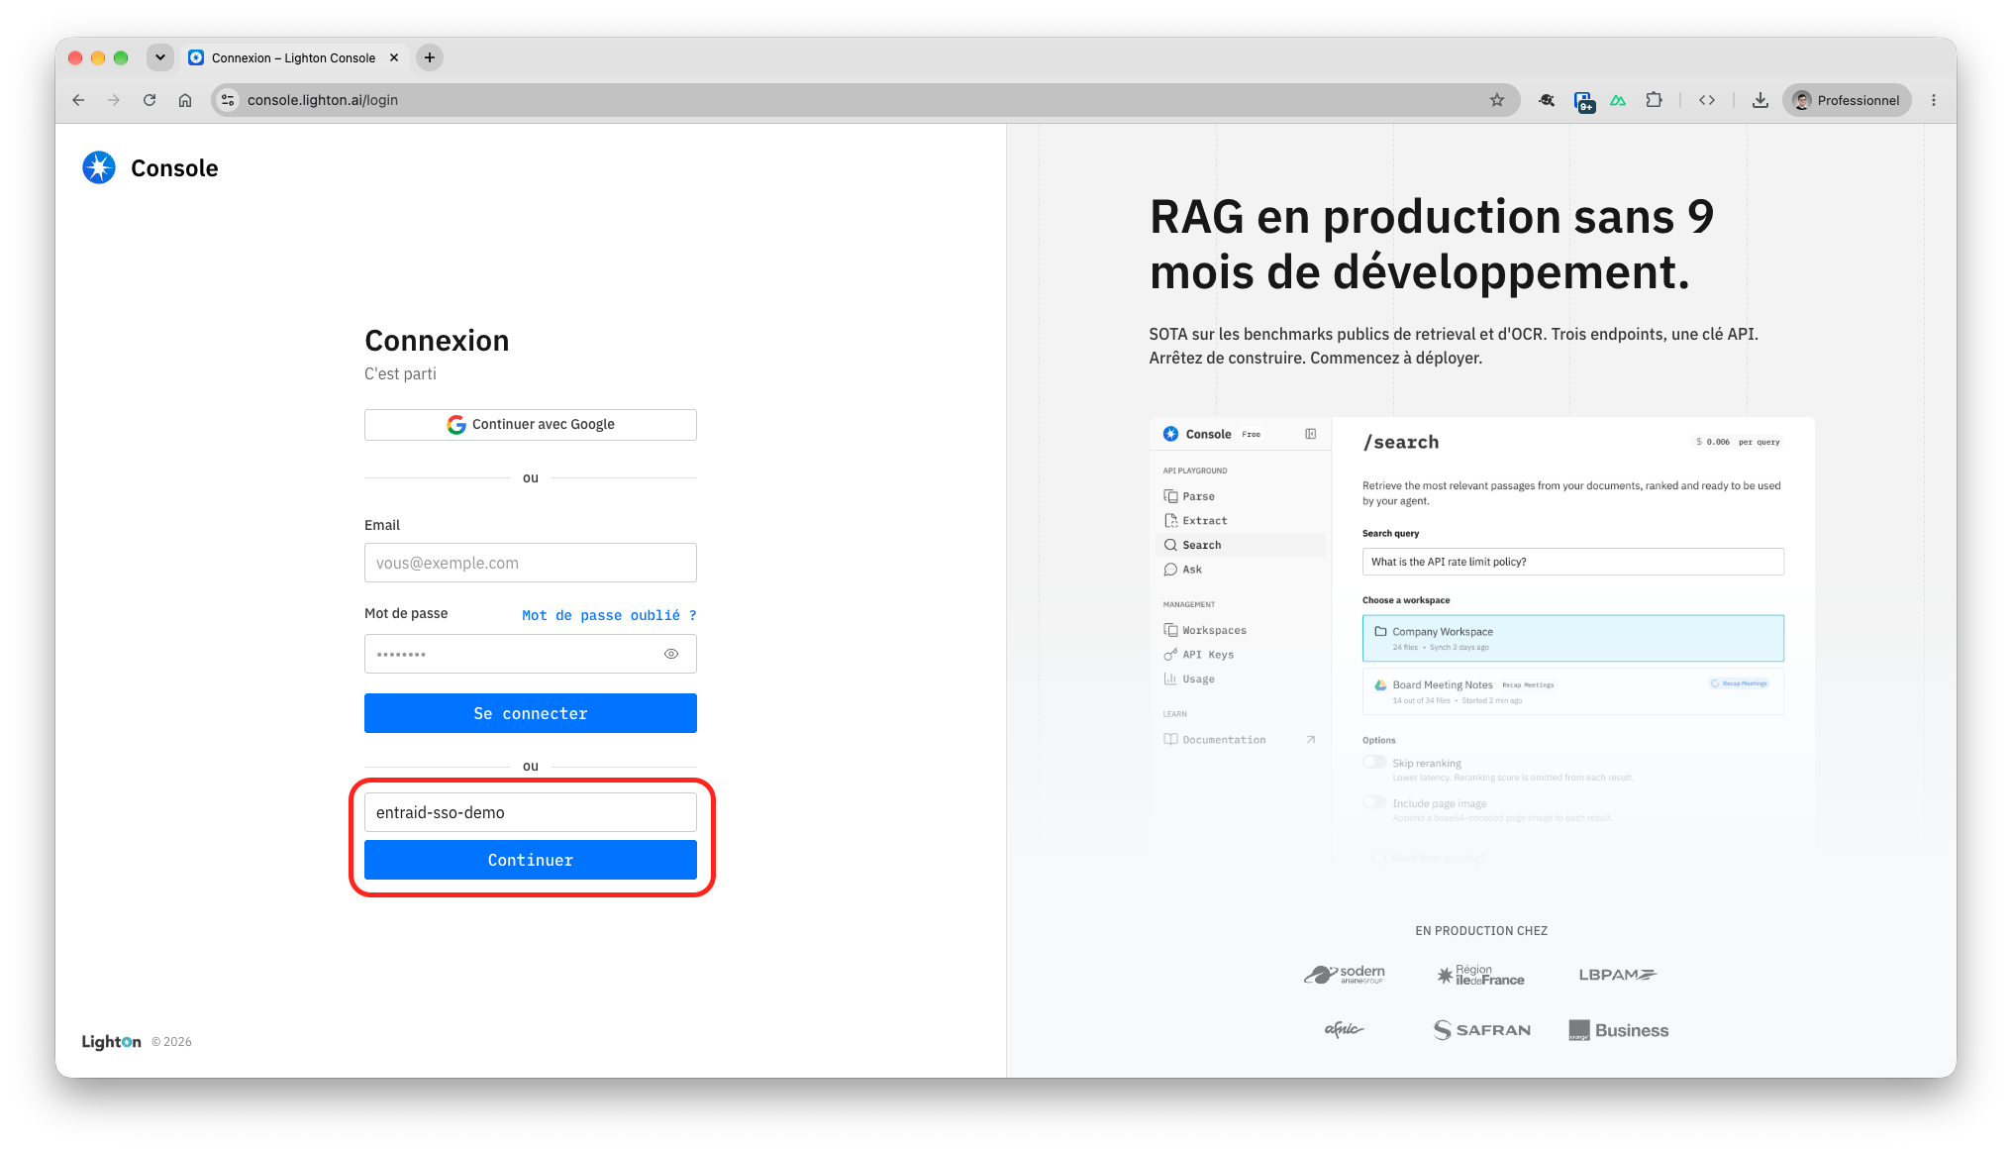Bookmark this page with the star icon

click(1497, 100)
